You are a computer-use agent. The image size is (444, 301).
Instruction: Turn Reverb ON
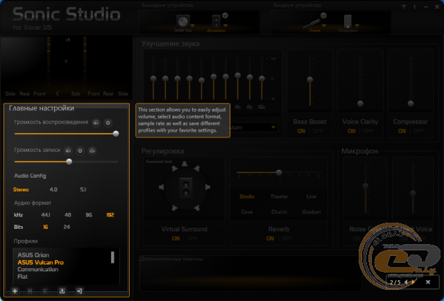270,239
